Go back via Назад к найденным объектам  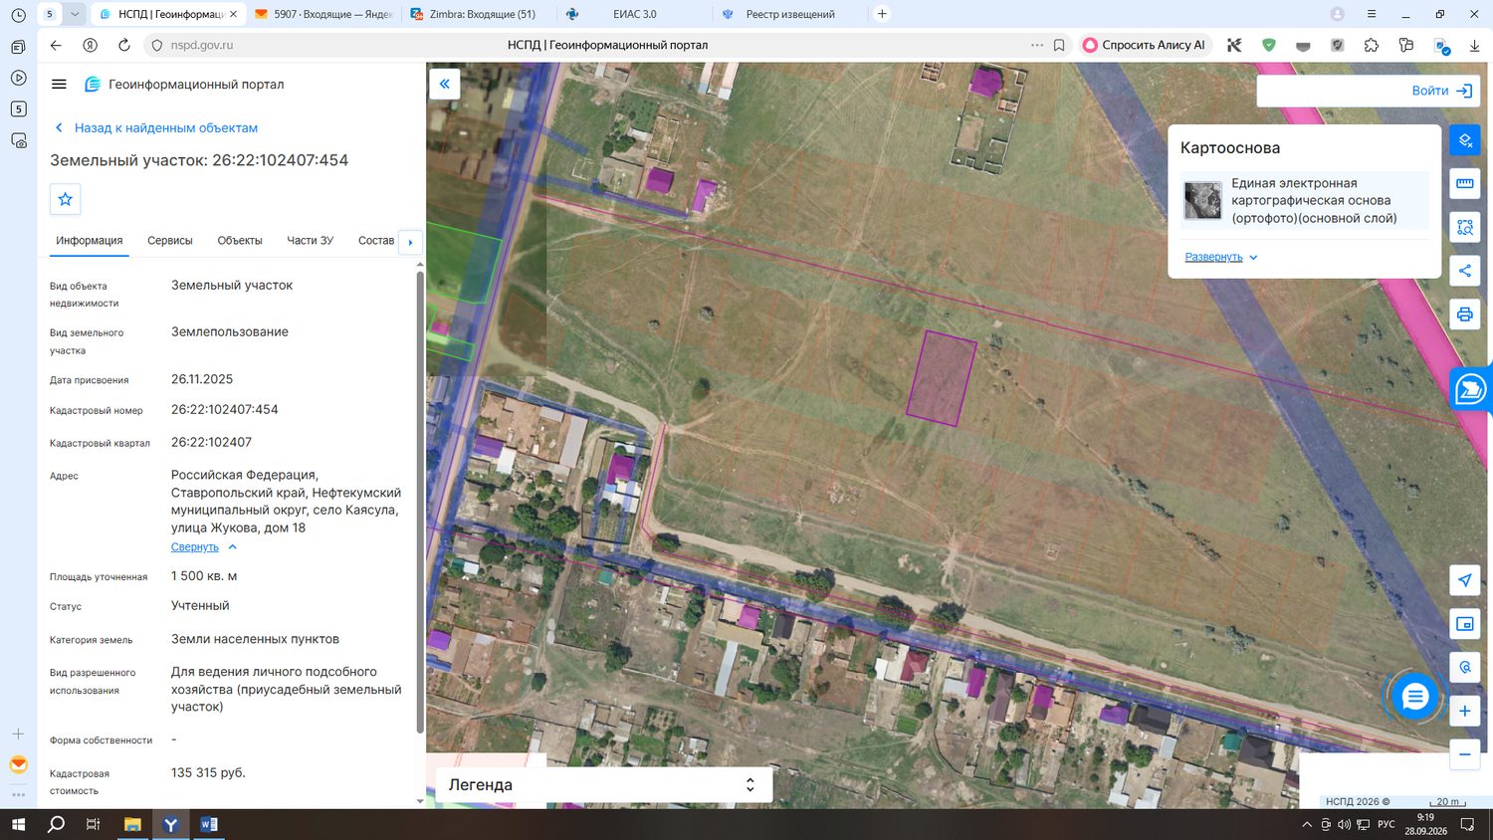pos(156,127)
